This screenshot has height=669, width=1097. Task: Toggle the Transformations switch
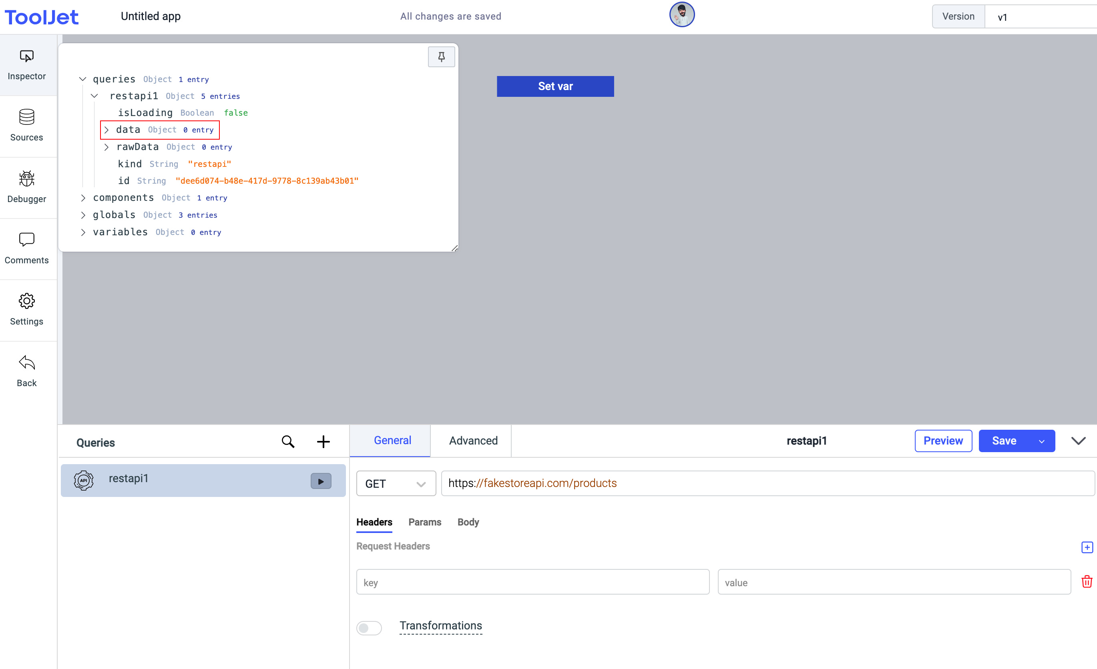click(369, 626)
